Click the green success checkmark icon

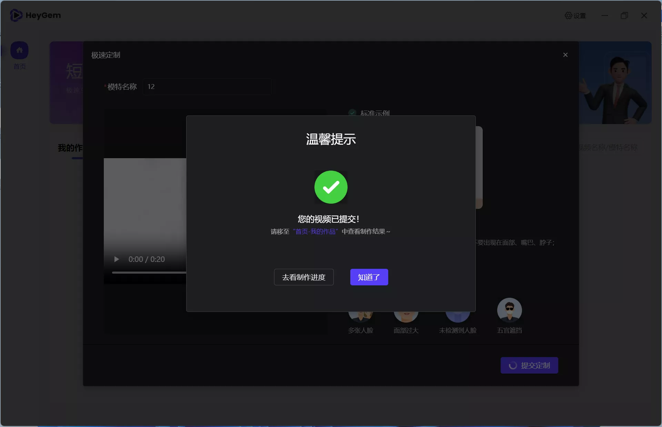pos(331,187)
